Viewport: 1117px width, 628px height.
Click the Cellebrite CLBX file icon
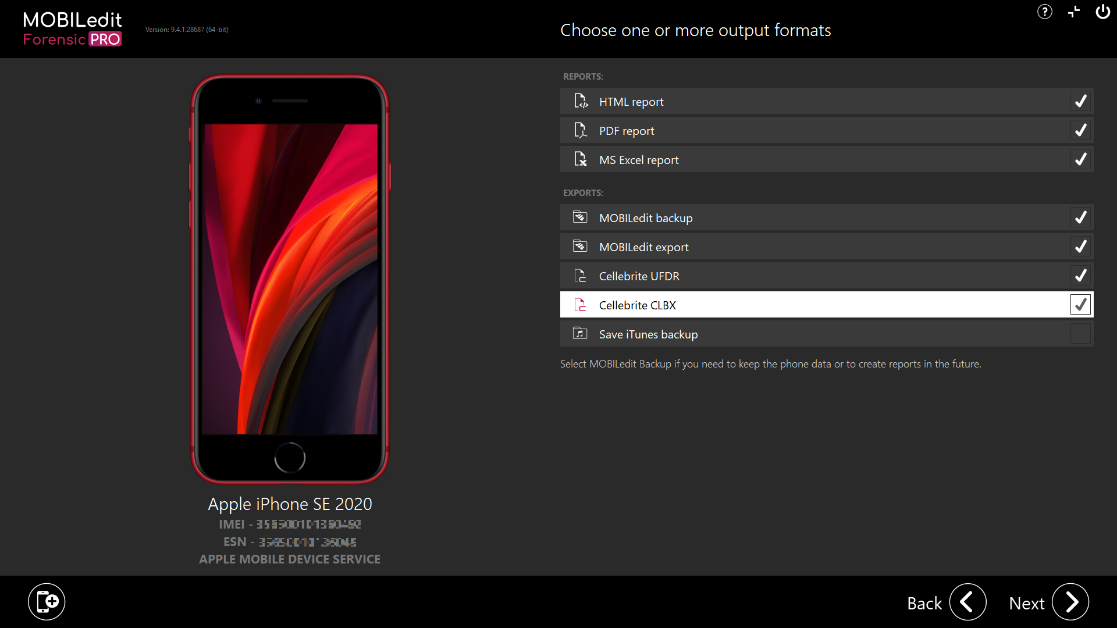click(x=580, y=305)
